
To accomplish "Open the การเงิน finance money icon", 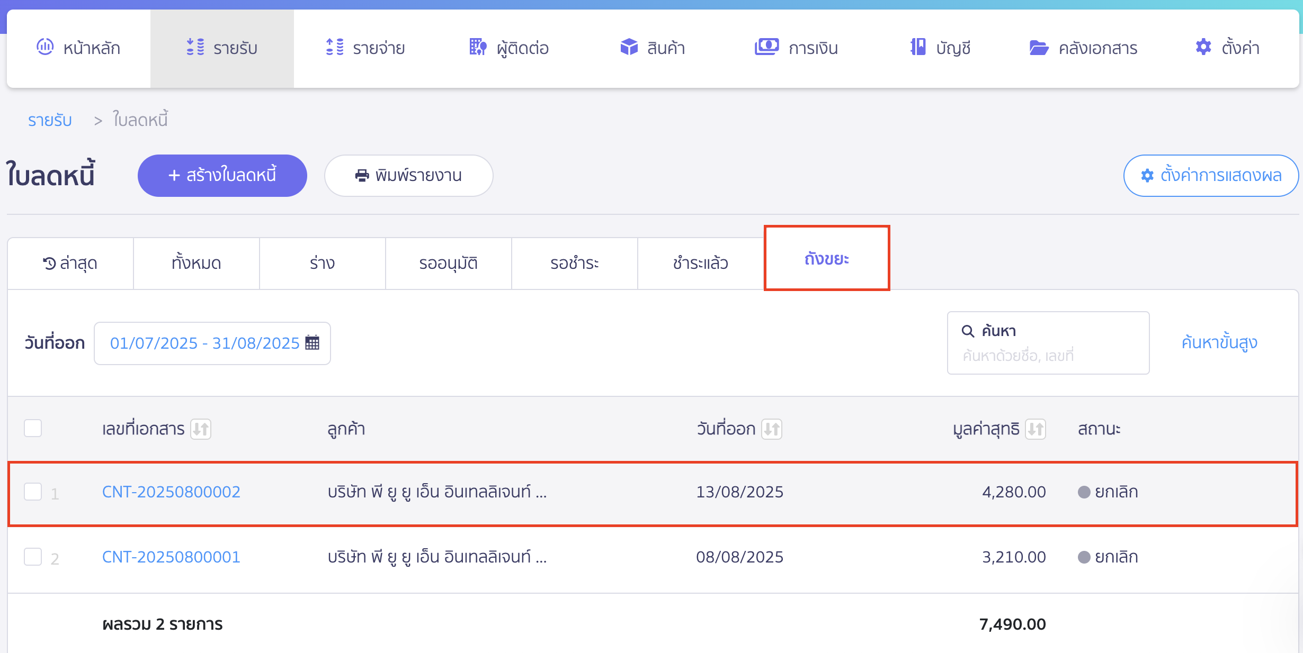I will click(x=766, y=47).
